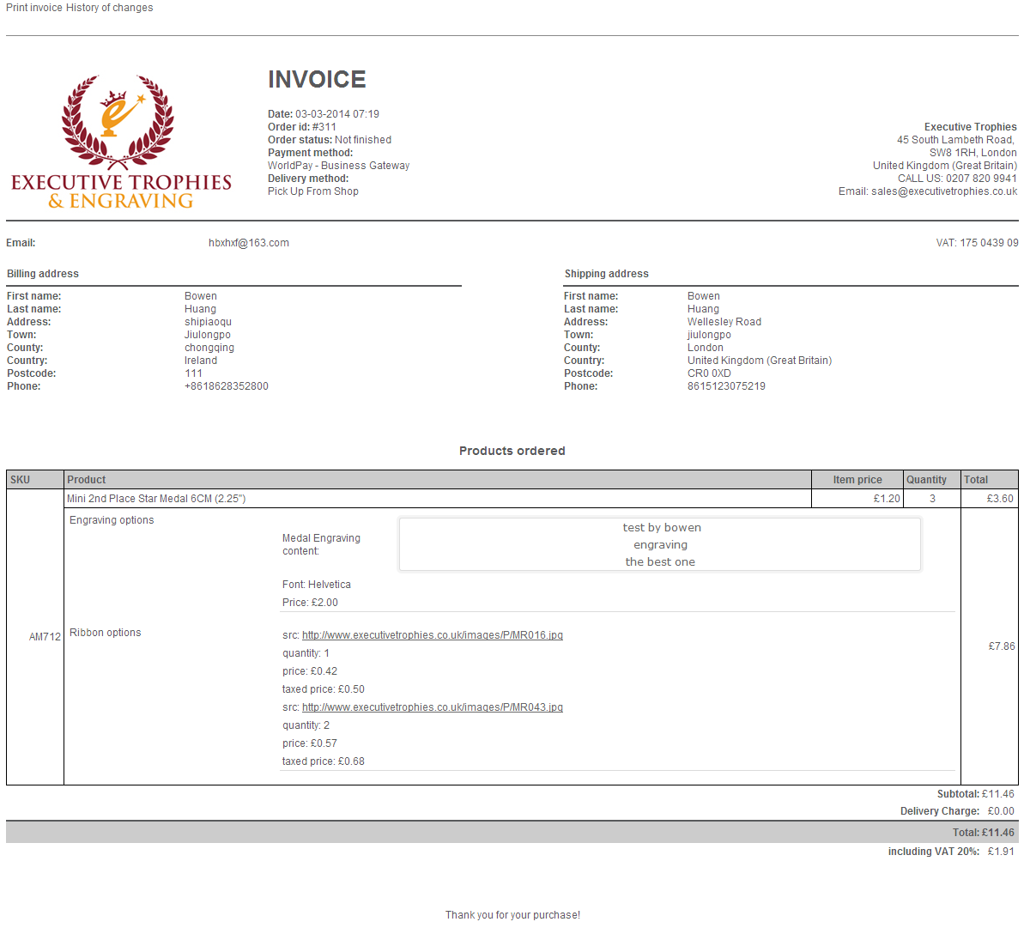Select the Mini 2nd Place Star Medal product name

pos(156,499)
